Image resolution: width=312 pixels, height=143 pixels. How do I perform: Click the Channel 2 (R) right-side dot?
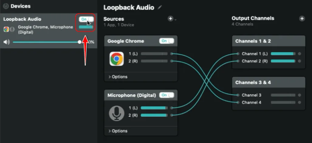pos(300,61)
